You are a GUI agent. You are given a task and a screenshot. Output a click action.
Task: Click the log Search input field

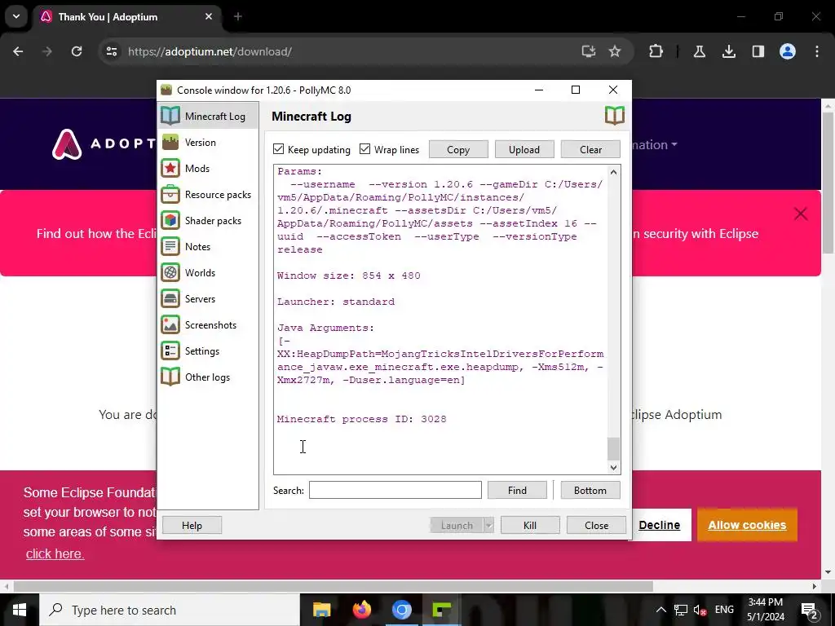tap(395, 490)
